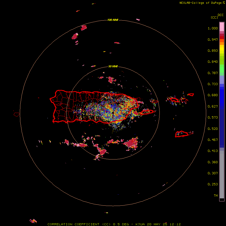
Task: Select the 0.520 legend value
Action: (213, 129)
